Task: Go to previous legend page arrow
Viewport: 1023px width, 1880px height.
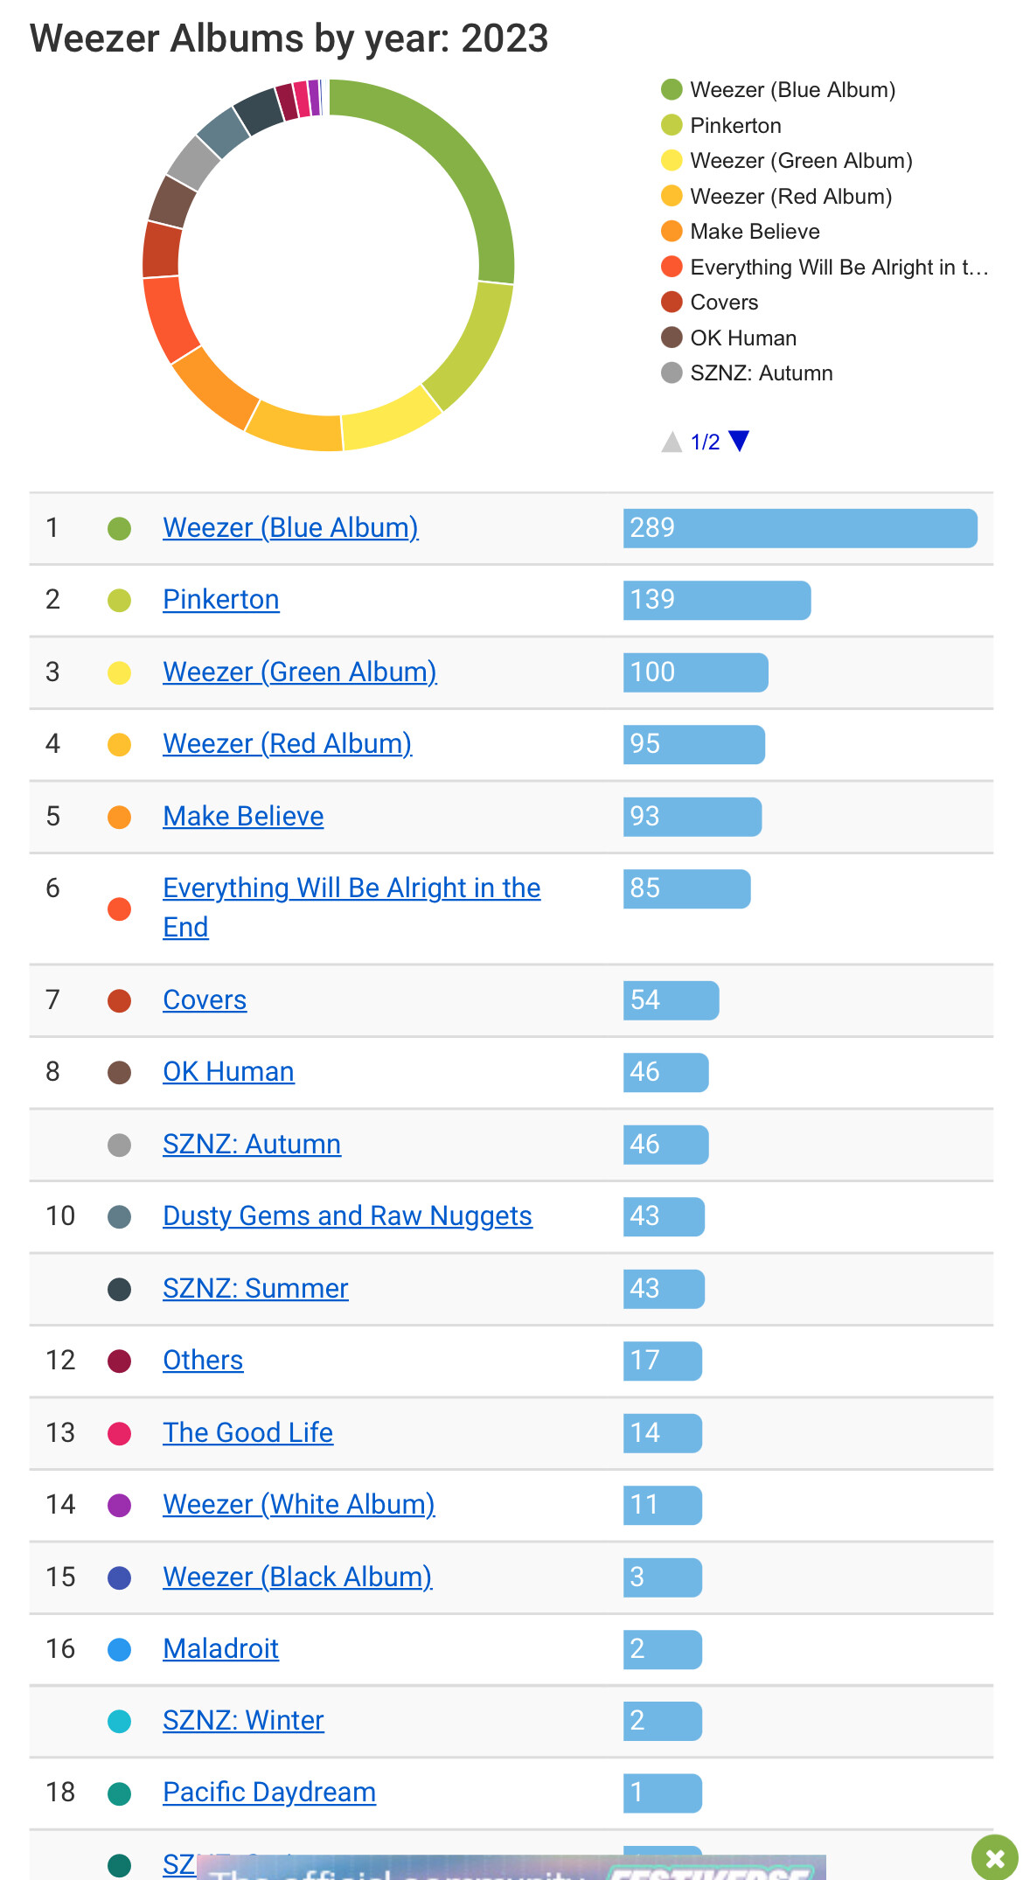Action: (x=672, y=442)
